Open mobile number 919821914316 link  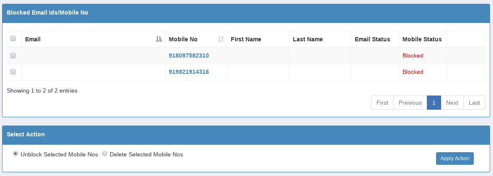pyautogui.click(x=188, y=72)
